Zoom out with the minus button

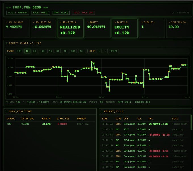pos(105,51)
